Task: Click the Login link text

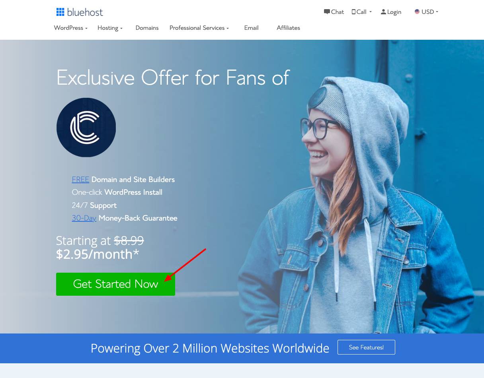Action: coord(394,12)
